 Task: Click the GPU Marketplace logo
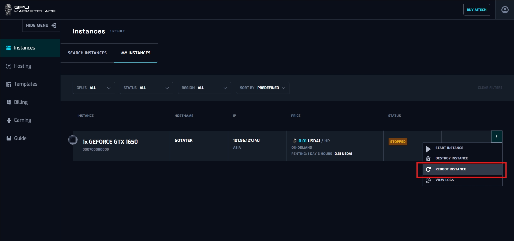tap(30, 9)
